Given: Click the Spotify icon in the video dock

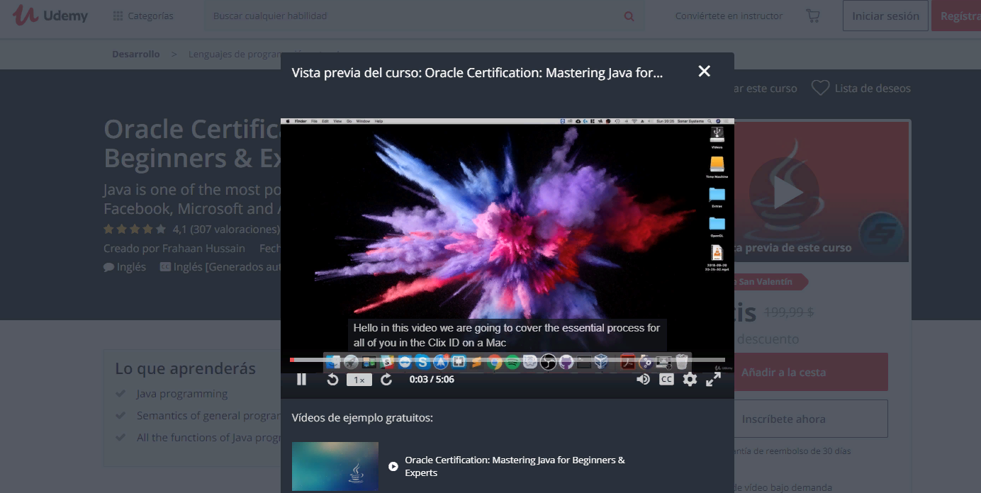Looking at the screenshot, I should (512, 362).
